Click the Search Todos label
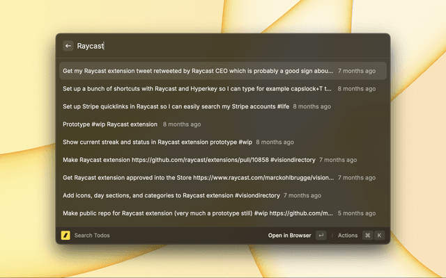Image resolution: width=446 pixels, height=278 pixels. point(92,236)
